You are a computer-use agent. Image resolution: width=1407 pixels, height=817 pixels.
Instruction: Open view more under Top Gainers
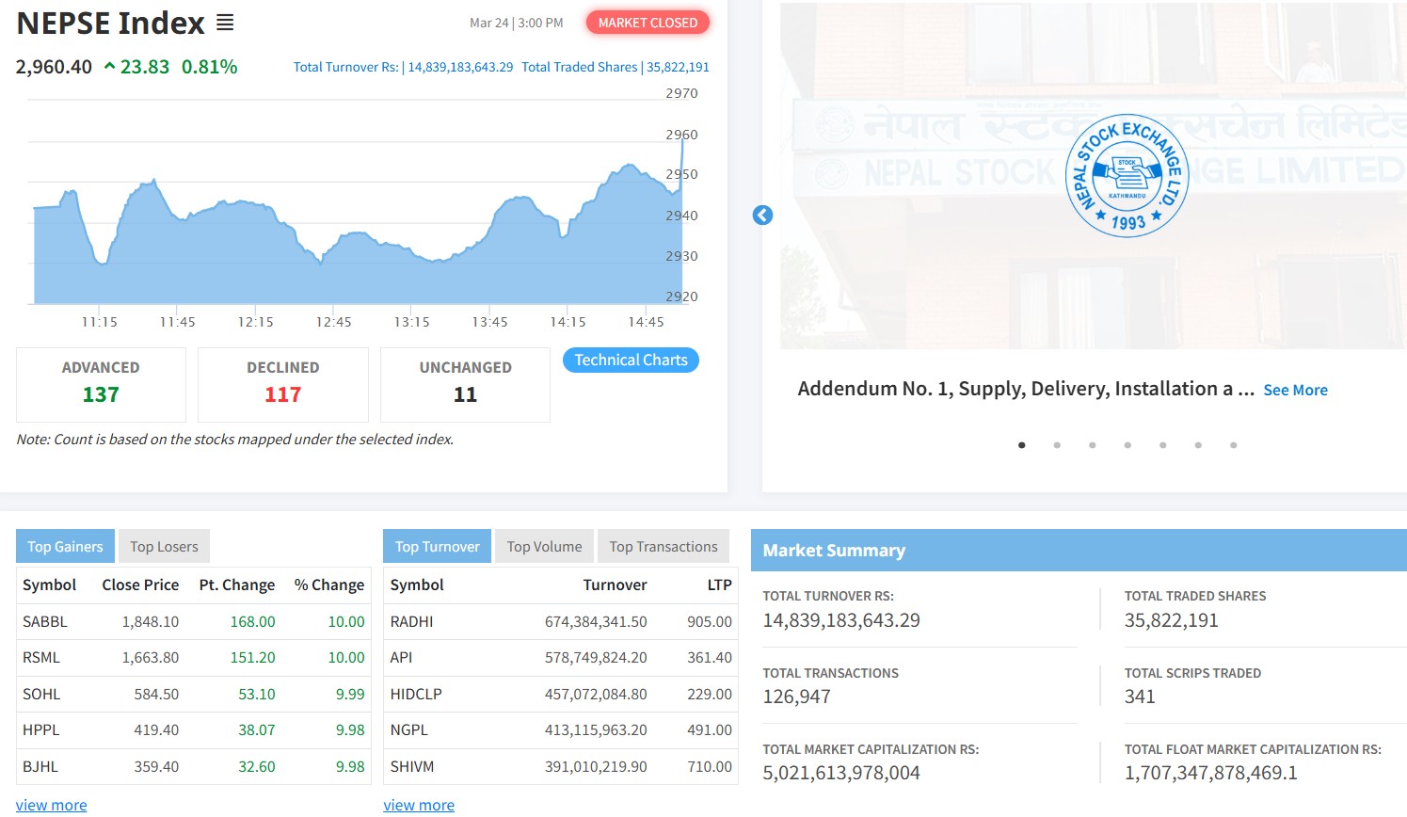[x=52, y=806]
